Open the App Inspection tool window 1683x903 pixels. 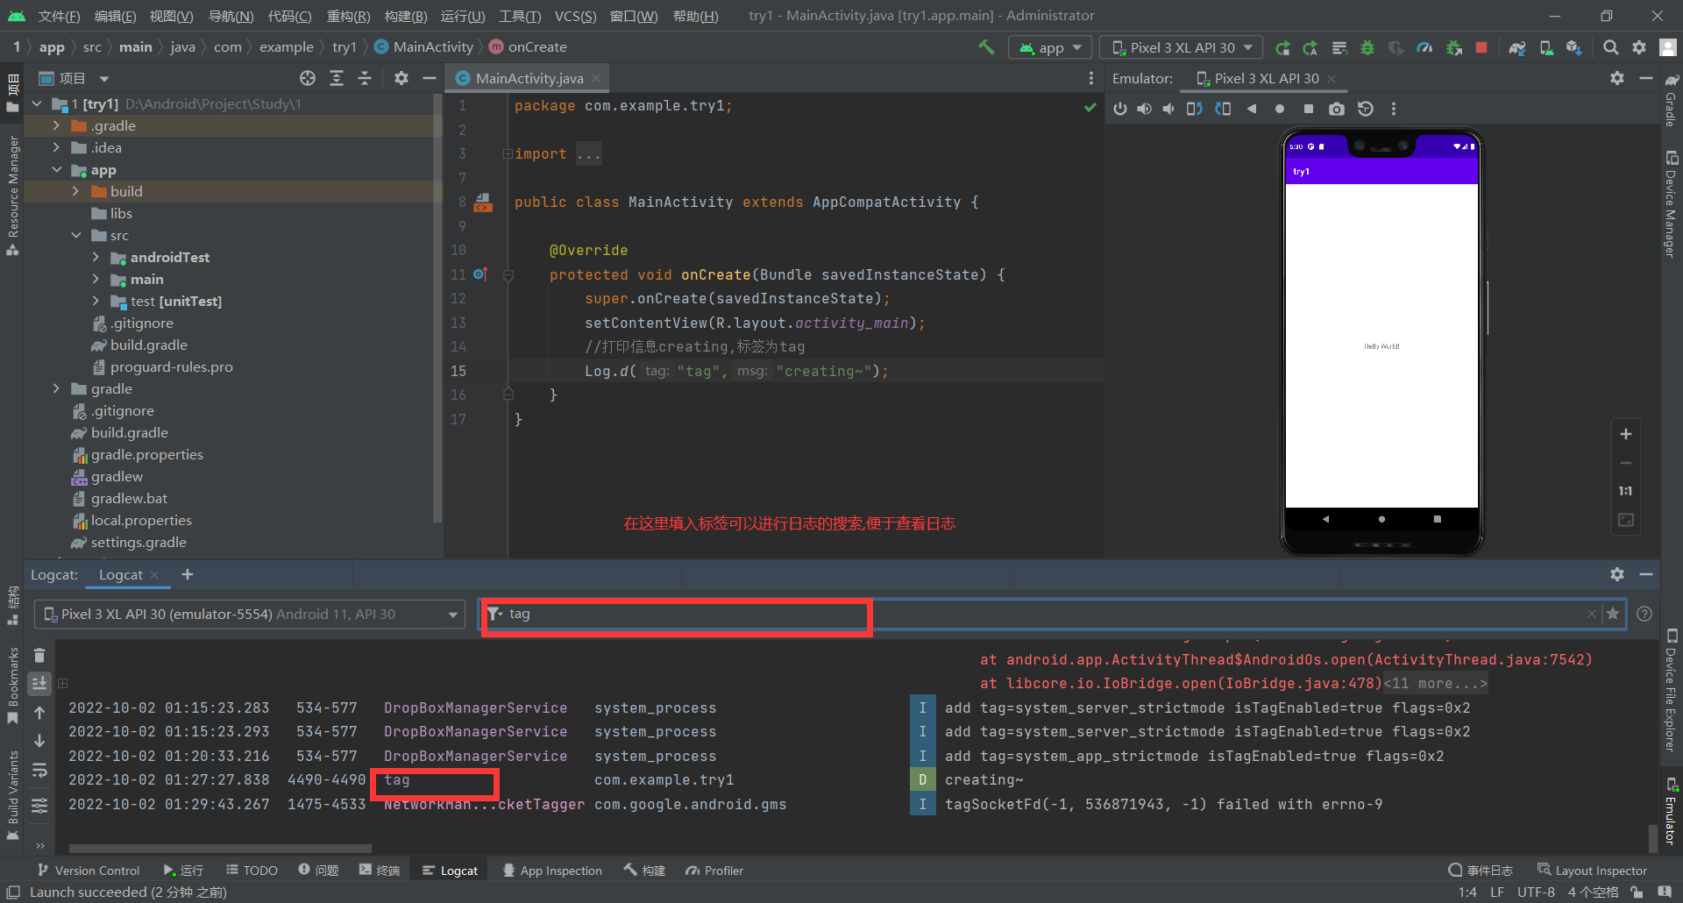[552, 871]
